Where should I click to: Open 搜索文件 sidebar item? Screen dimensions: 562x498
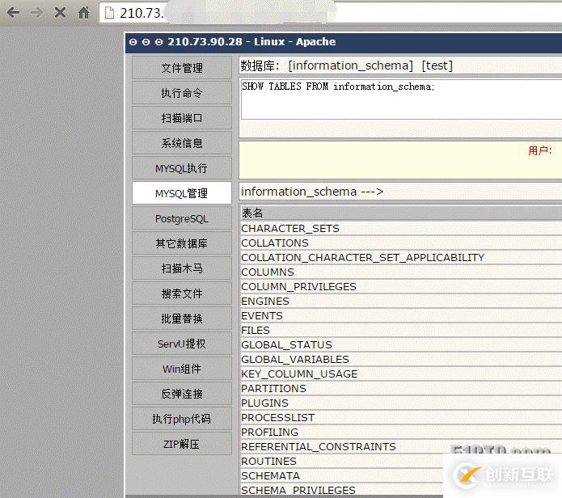(x=182, y=293)
